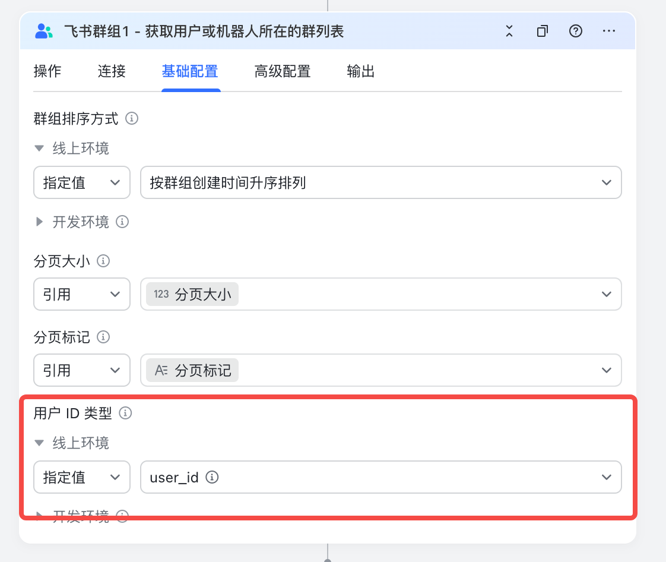Click the text type icon in 分页标记 chip
The height and width of the screenshot is (562, 666).
(x=161, y=370)
